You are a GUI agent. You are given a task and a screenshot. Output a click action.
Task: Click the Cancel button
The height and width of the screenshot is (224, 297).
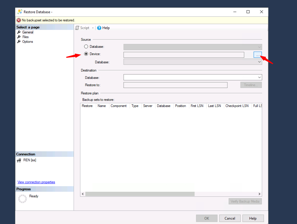coord(230,218)
